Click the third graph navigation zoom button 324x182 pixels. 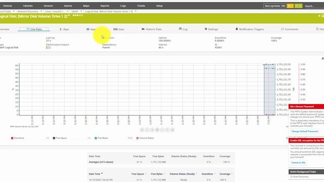152,130
